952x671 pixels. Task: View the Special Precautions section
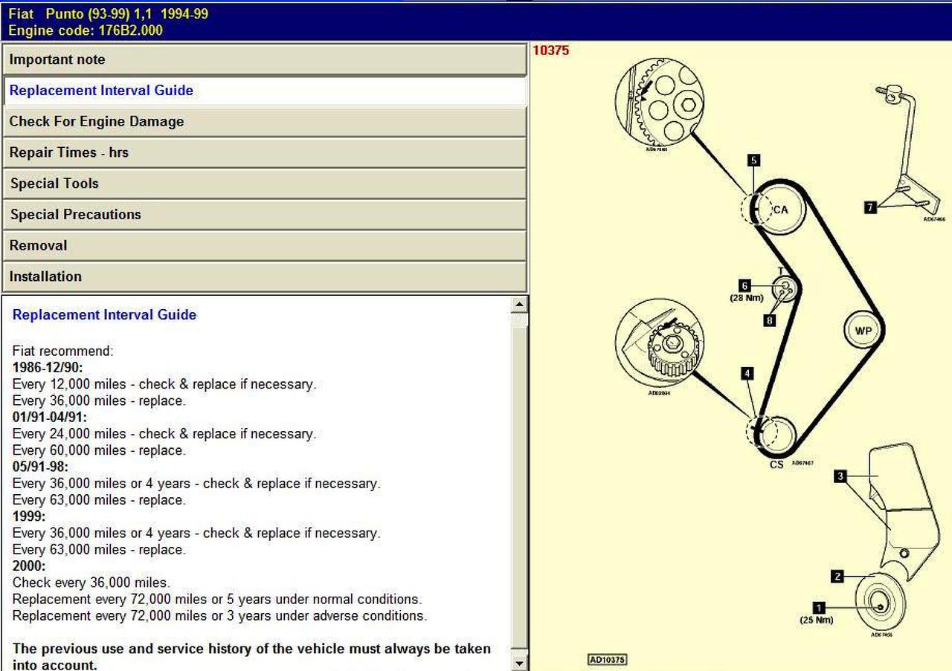pyautogui.click(x=264, y=215)
